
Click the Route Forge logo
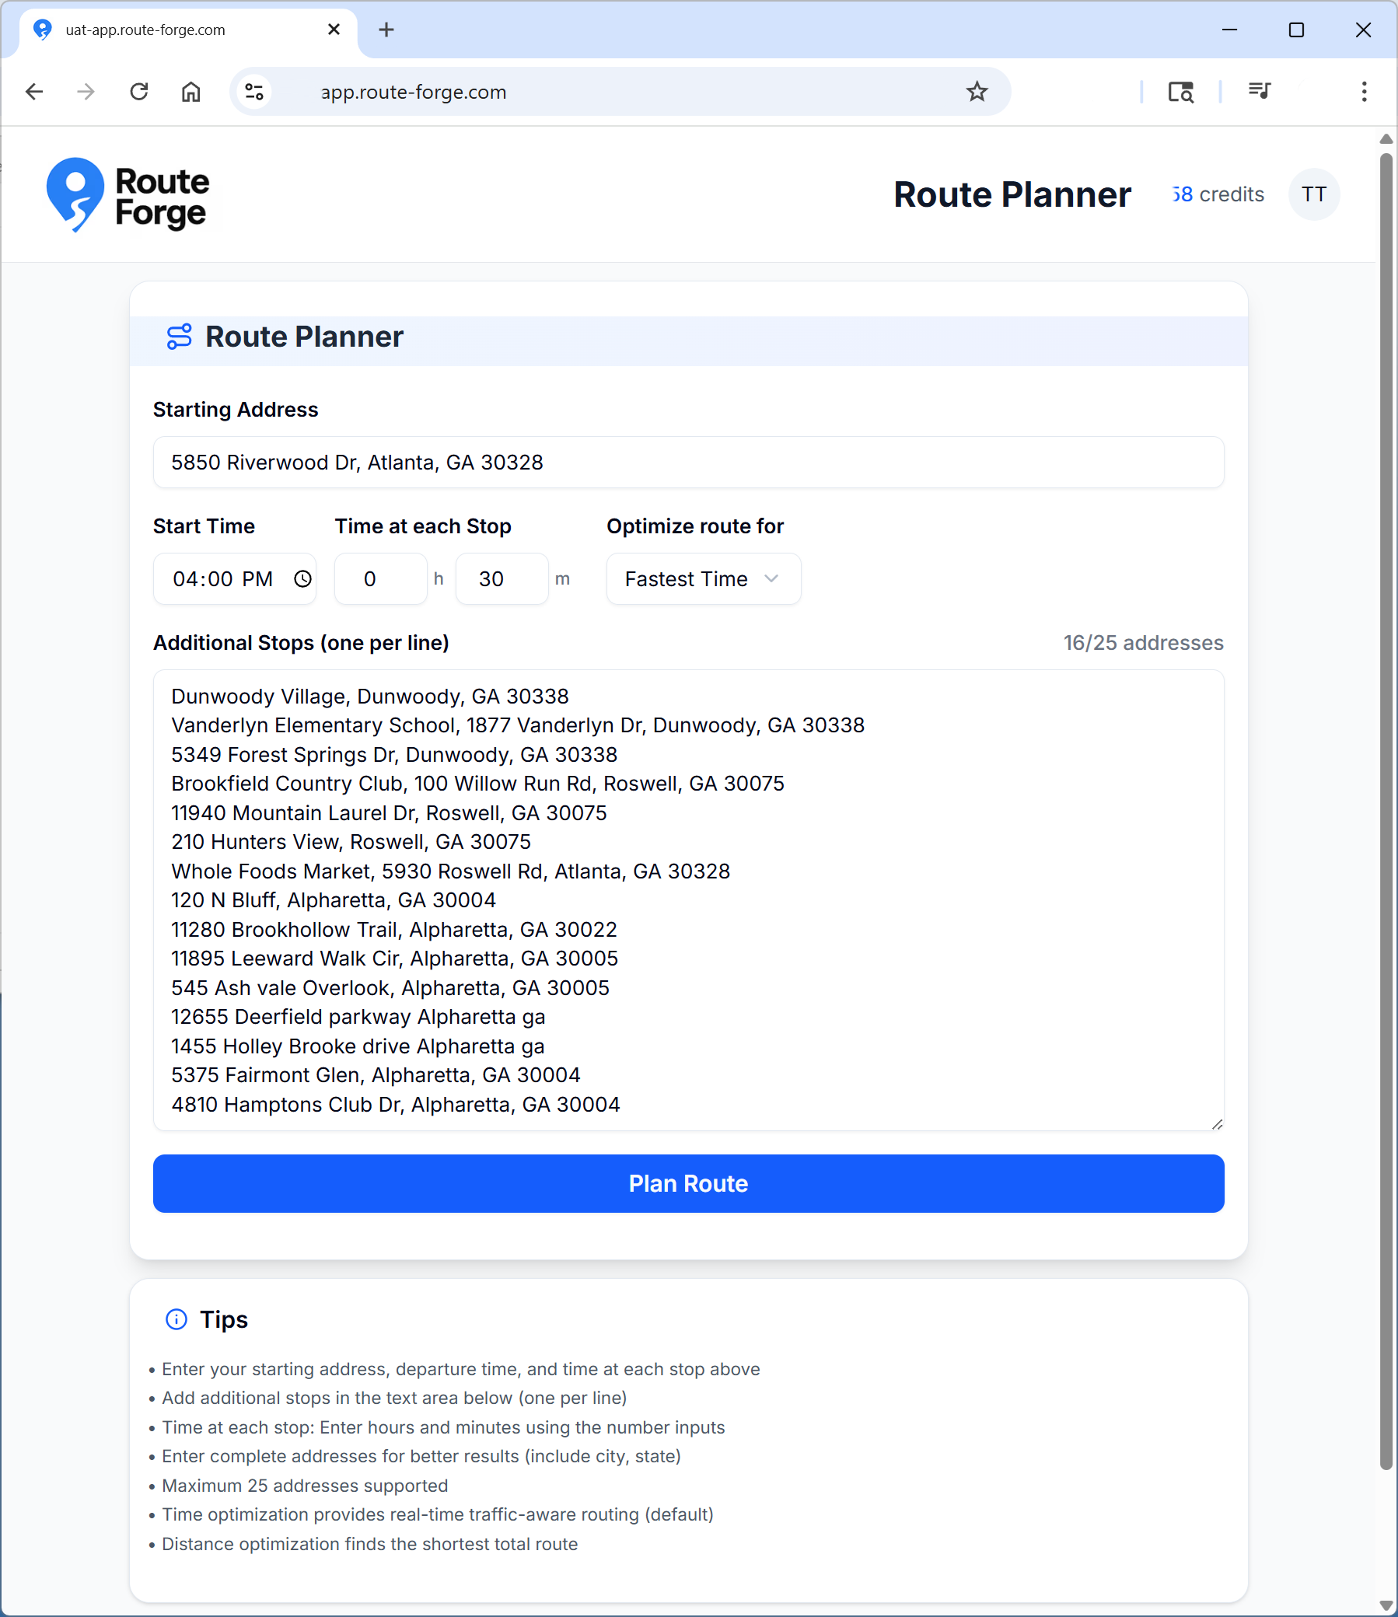click(x=129, y=195)
